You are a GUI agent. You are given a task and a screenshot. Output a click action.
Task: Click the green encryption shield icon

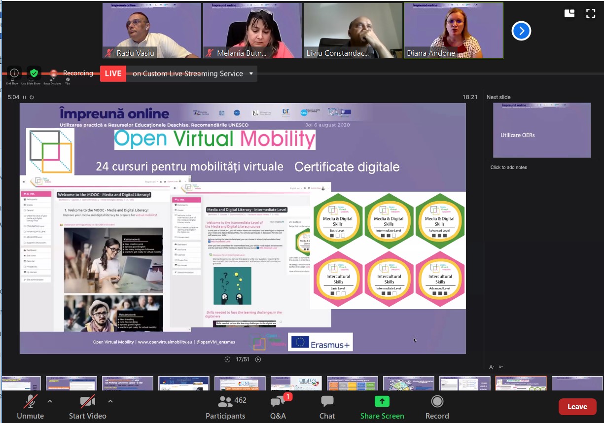pos(34,73)
